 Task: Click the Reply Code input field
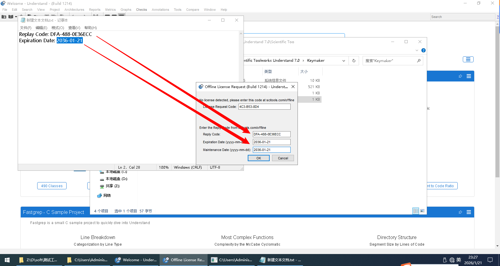click(x=271, y=134)
